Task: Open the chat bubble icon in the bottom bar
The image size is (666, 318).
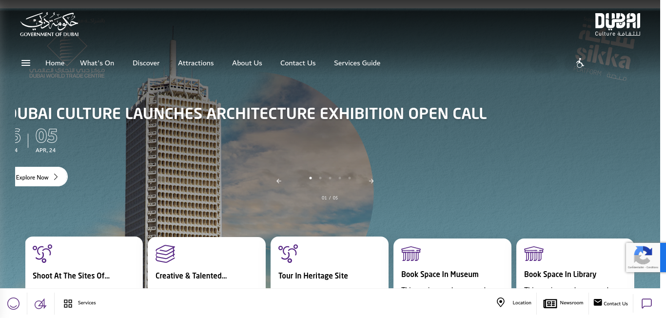Action: click(646, 303)
